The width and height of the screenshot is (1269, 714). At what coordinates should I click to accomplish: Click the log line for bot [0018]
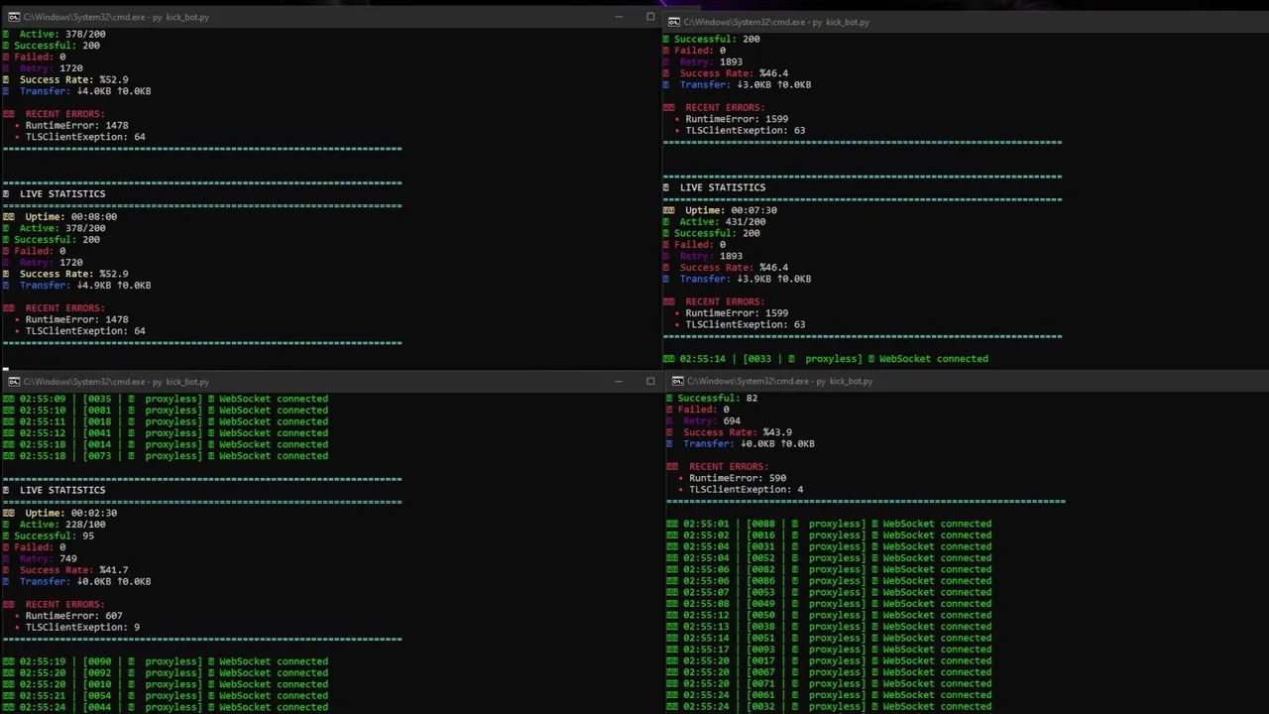tap(166, 421)
